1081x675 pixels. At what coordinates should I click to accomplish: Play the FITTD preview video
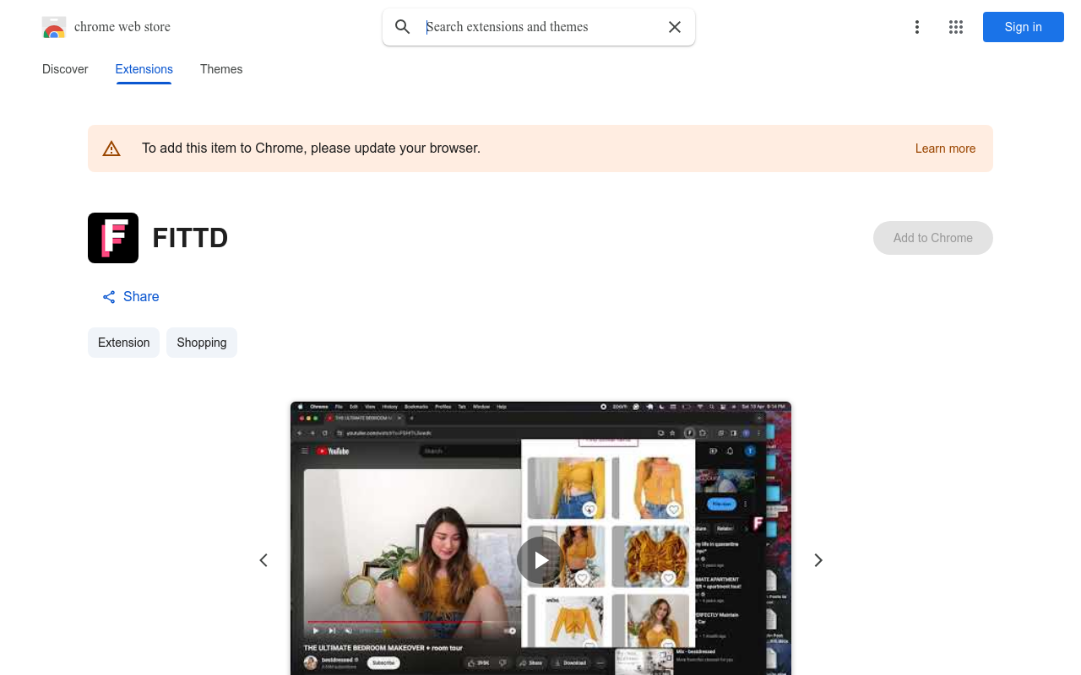point(540,560)
